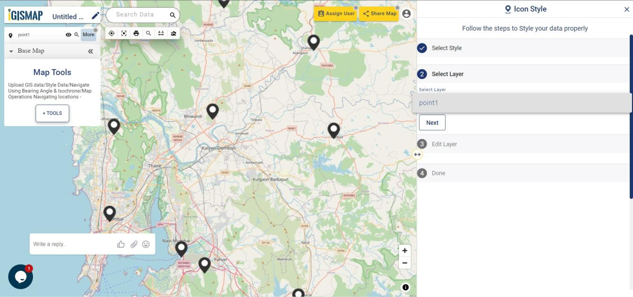633x297 pixels.
Task: Click the Map Tools heading text
Action: (x=52, y=72)
